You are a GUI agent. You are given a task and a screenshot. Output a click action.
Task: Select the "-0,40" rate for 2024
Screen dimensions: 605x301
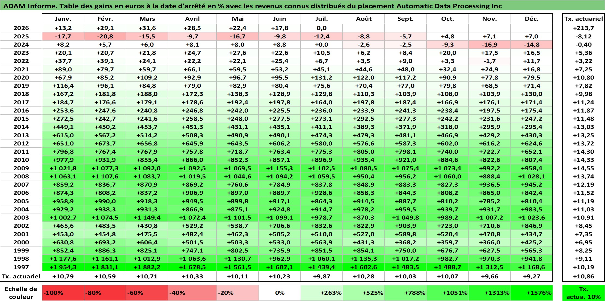click(x=583, y=45)
